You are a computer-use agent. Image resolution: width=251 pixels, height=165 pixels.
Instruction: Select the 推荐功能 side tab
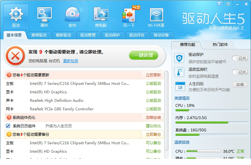pos(187,45)
